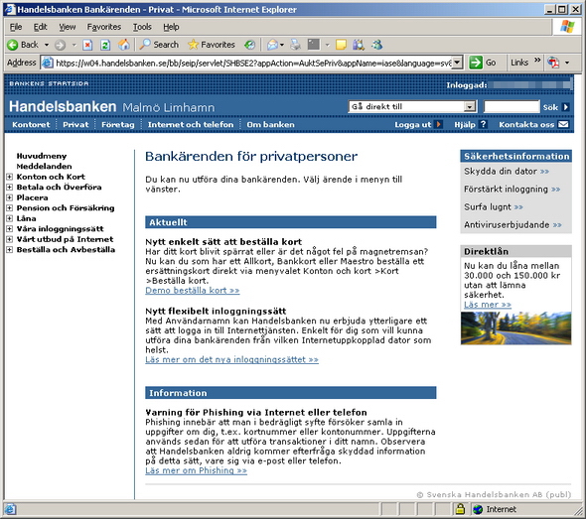This screenshot has height=519, width=586.
Task: Expand the Links toolbar chevron
Action: pyautogui.click(x=537, y=61)
